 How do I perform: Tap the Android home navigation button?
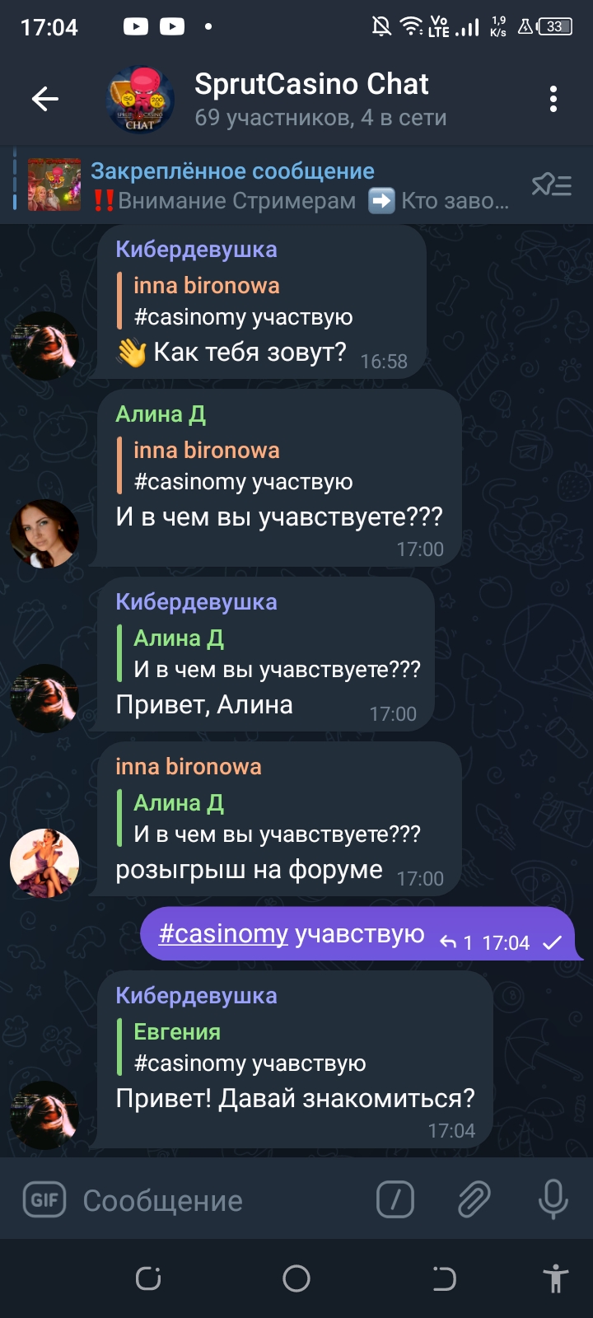[x=296, y=1278]
